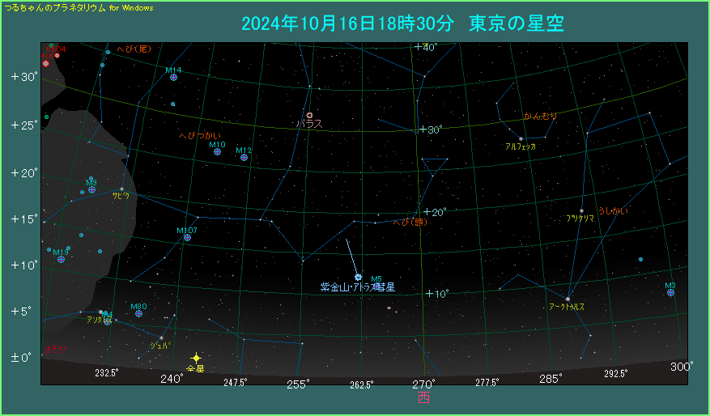This screenshot has width=710, height=416.
Task: Select the M9 cluster symbol
Action: (x=91, y=189)
